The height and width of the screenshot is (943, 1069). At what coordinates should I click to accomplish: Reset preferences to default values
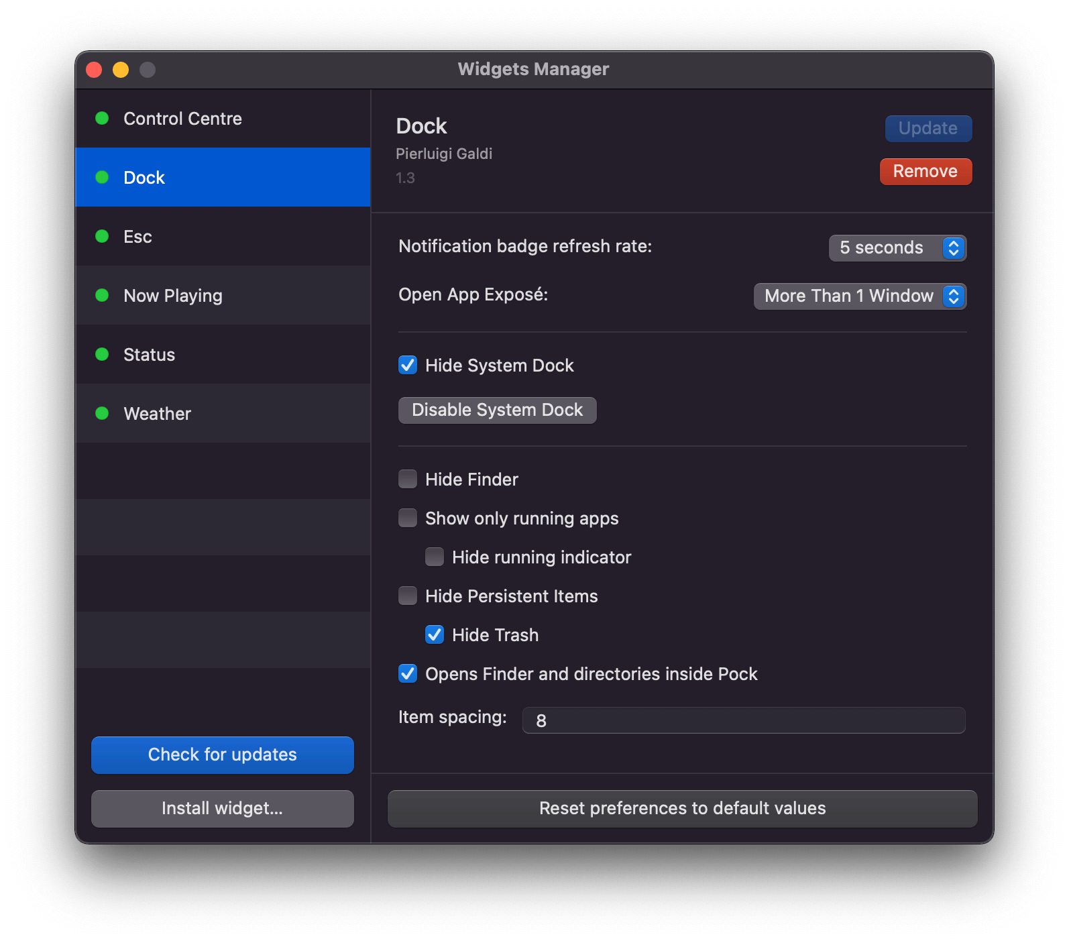683,808
